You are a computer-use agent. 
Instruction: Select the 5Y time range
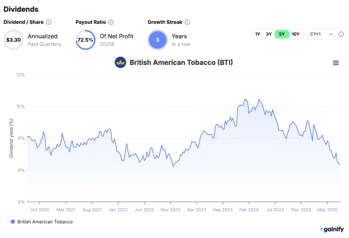[x=282, y=34]
